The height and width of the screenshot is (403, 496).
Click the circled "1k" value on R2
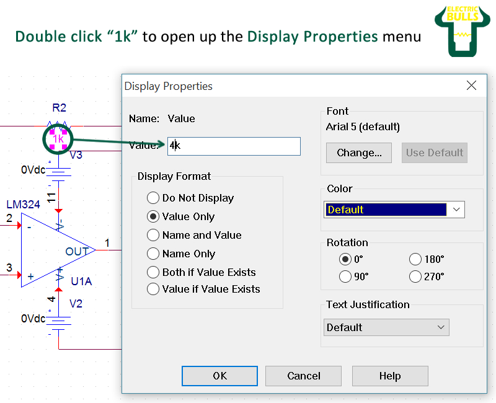coord(58,140)
